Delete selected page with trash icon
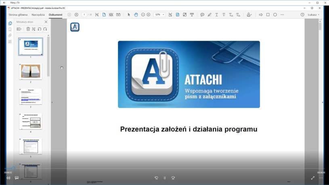 tap(28, 29)
